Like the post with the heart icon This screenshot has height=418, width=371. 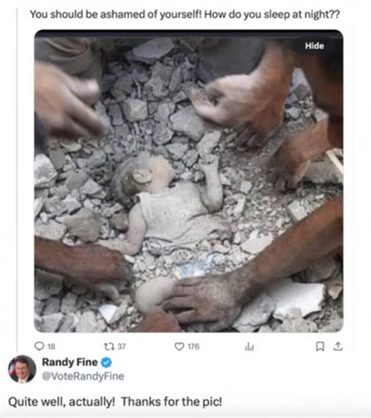click(179, 346)
